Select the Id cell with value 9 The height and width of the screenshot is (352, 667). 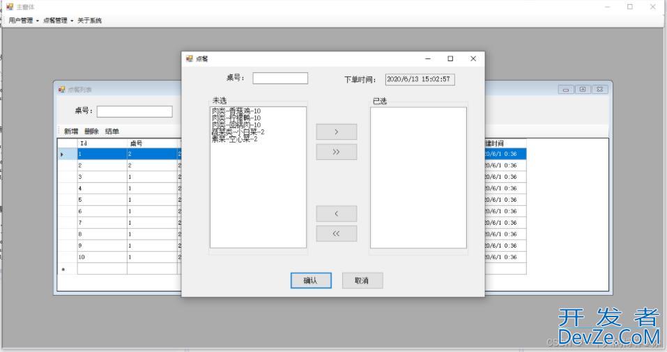point(102,246)
